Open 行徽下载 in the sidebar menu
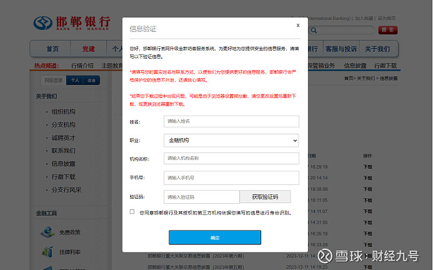 click(x=63, y=177)
